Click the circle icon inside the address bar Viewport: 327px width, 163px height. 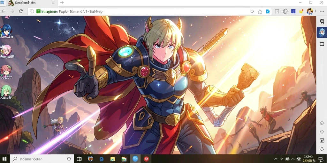click(x=252, y=11)
